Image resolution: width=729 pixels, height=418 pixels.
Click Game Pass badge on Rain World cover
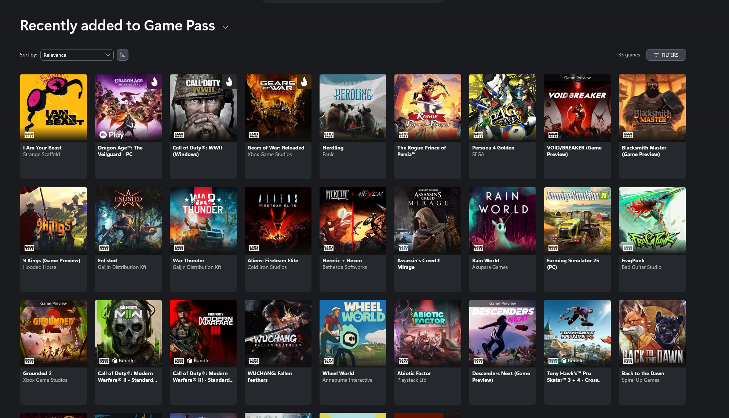coord(478,248)
